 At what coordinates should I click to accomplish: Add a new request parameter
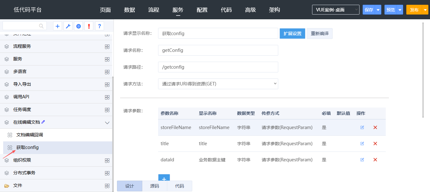tap(164, 179)
